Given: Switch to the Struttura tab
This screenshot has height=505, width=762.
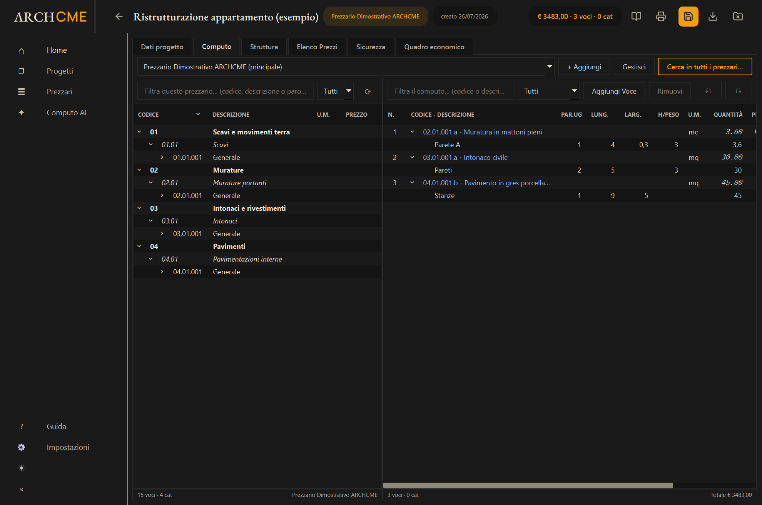Looking at the screenshot, I should [264, 47].
